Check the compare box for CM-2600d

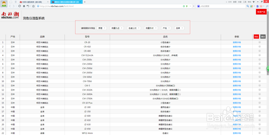point(260,72)
